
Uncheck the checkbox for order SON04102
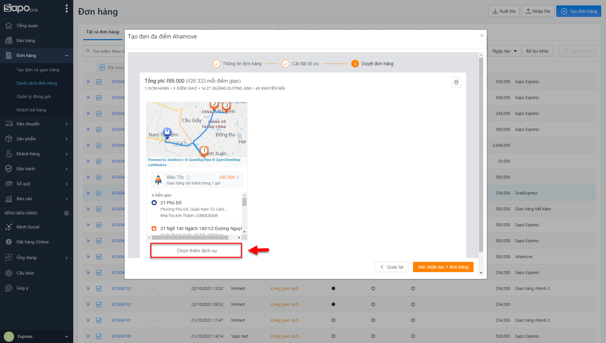point(99,304)
